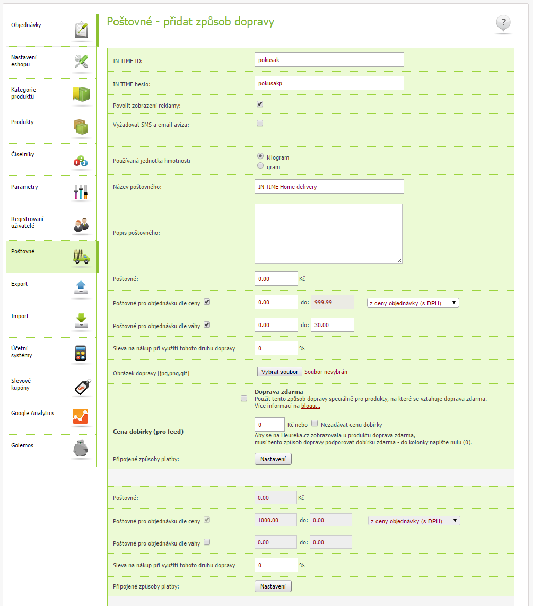Image resolution: width=533 pixels, height=606 pixels.
Task: Follow the 'blogu...' link
Action: [311, 406]
